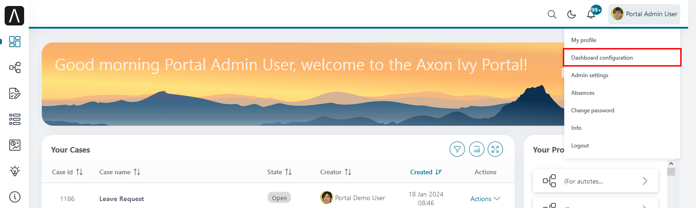Show widget info chart icon in Your Cases
Image resolution: width=696 pixels, height=208 pixels.
point(477,149)
